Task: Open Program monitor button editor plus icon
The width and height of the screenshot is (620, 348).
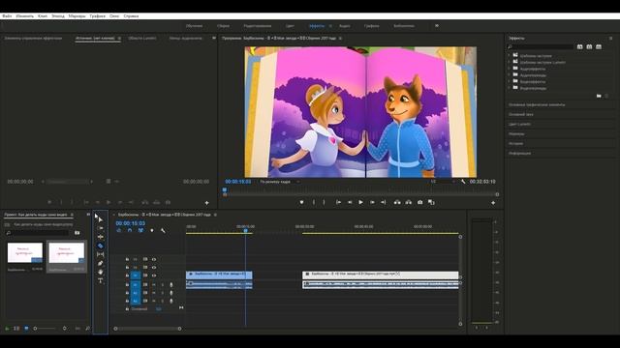Action: 493,202
